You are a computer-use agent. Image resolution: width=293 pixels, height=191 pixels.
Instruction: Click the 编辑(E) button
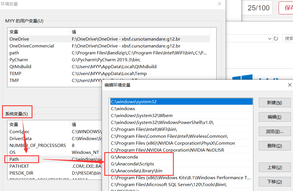point(274,117)
